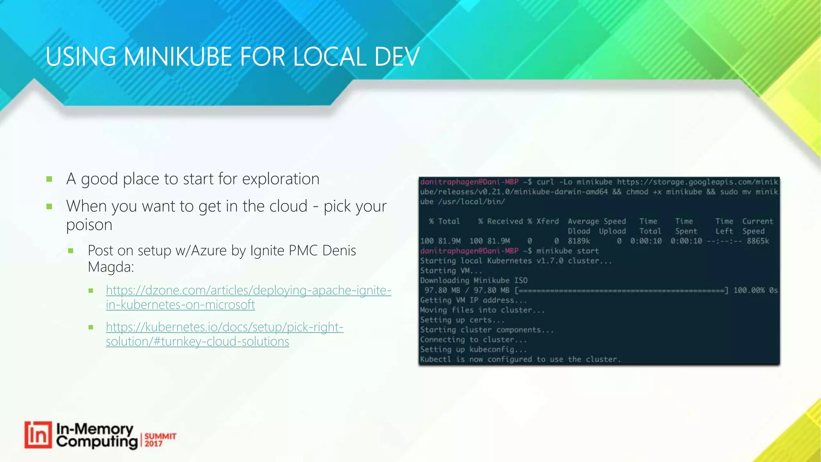Click the 'Starting VM...' terminal line
This screenshot has height=462, width=821.
(x=451, y=271)
